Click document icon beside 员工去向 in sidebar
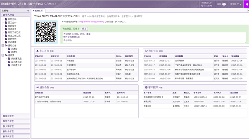This screenshot has height=139, width=249. click(6, 23)
